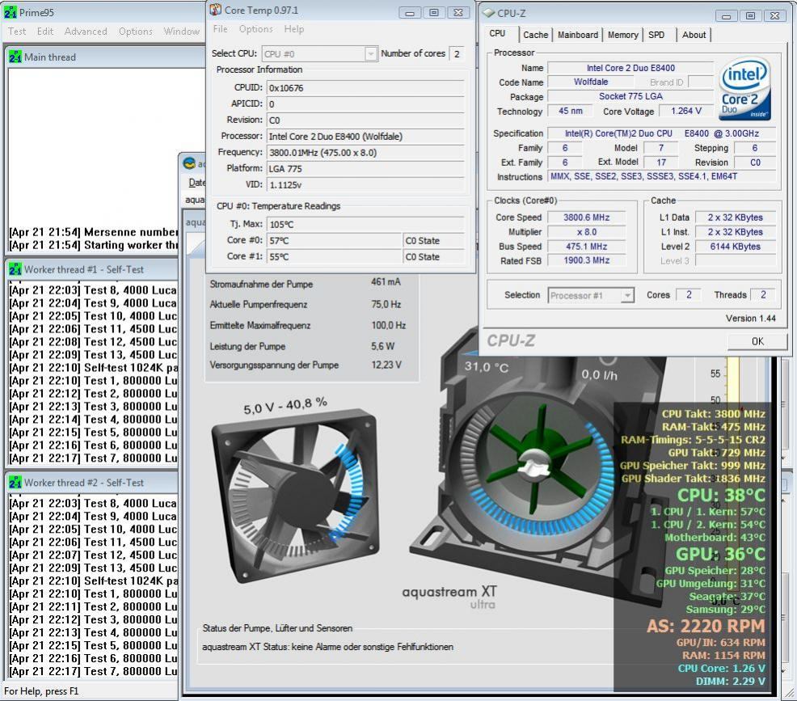Click the Bus Speed value 475.1 MHz
797x701 pixels.
(587, 246)
